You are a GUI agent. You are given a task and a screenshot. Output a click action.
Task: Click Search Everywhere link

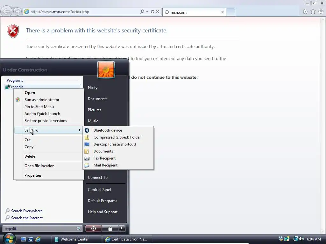[x=27, y=211]
